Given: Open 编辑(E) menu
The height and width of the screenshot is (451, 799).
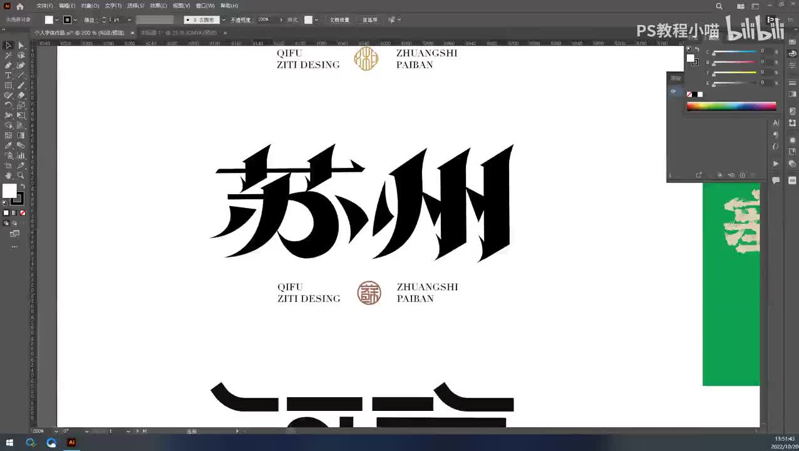Looking at the screenshot, I should click(67, 6).
